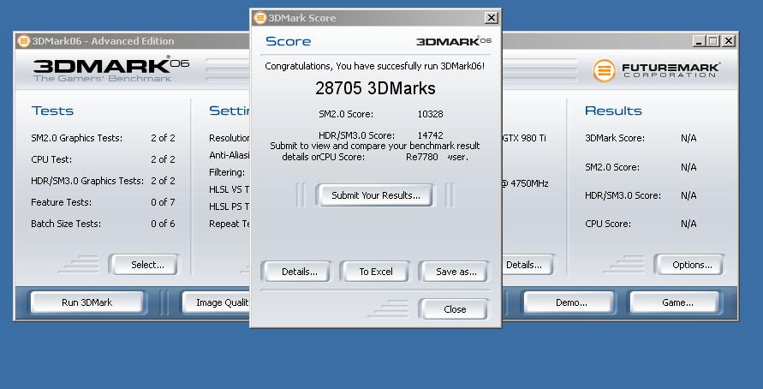This screenshot has width=763, height=389.
Task: Start the benchmark with Run 3DMark
Action: tap(87, 302)
